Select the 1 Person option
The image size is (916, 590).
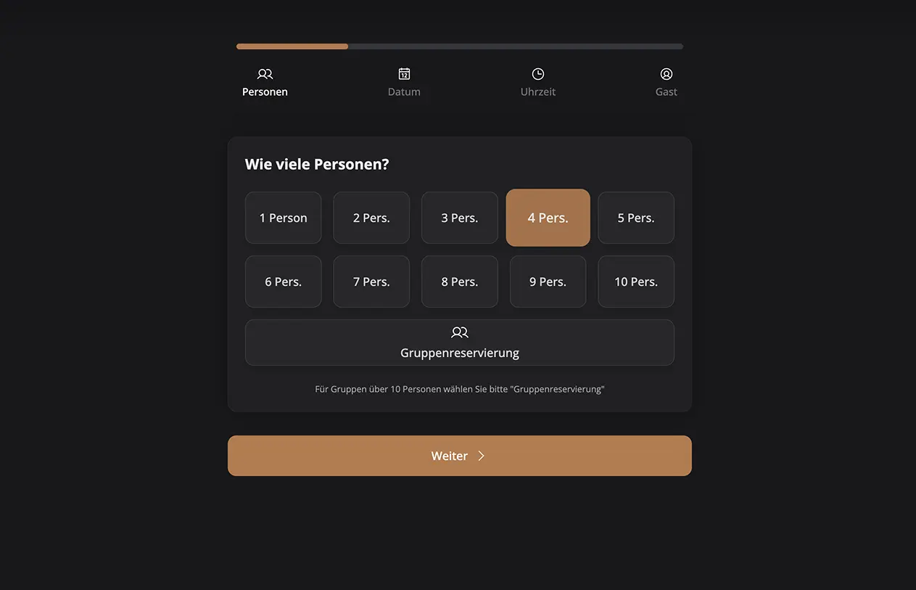(x=284, y=218)
